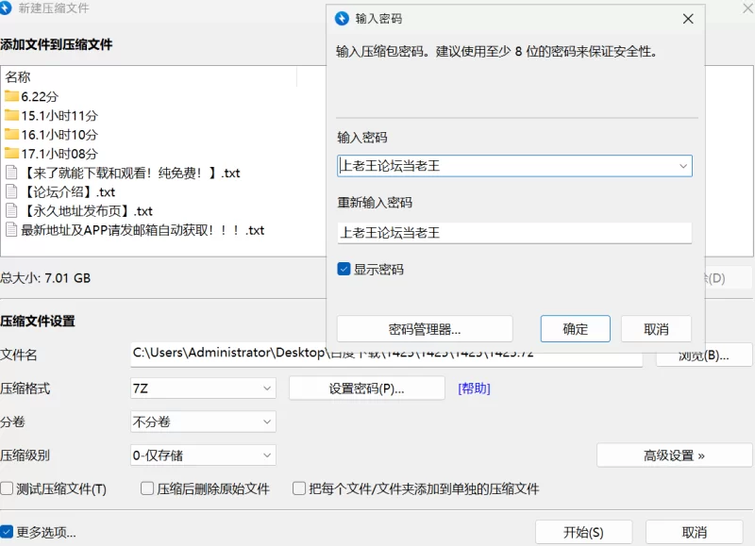Click the file icon of 【永久地址发布页】.txt

[x=11, y=210]
